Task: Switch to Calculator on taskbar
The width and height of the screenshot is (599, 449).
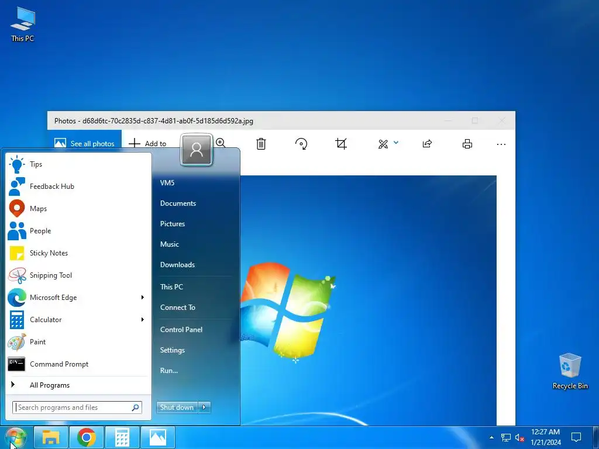Action: 122,437
